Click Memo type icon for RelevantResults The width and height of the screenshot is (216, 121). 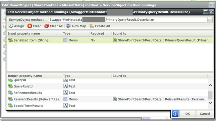click(x=65, y=99)
